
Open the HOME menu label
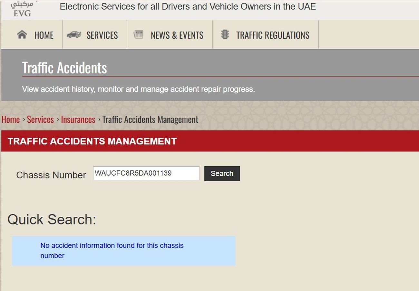44,35
